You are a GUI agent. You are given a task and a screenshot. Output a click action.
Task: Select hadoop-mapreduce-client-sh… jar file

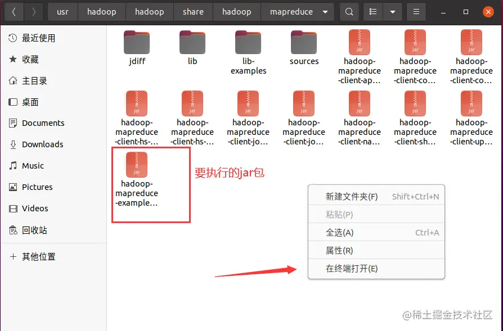pos(415,118)
